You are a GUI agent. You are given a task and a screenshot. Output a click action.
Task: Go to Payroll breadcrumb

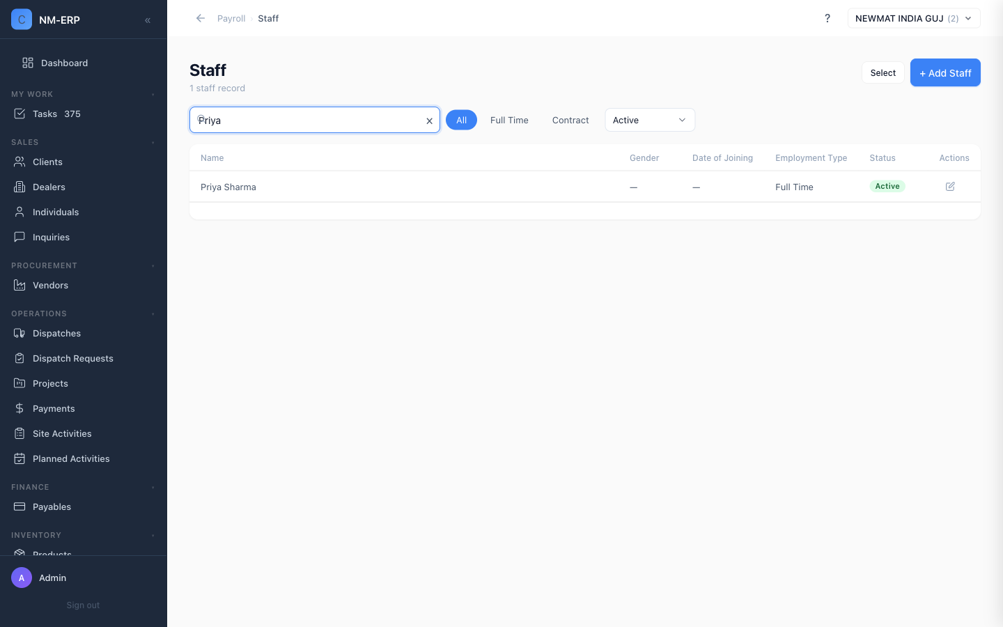(231, 18)
